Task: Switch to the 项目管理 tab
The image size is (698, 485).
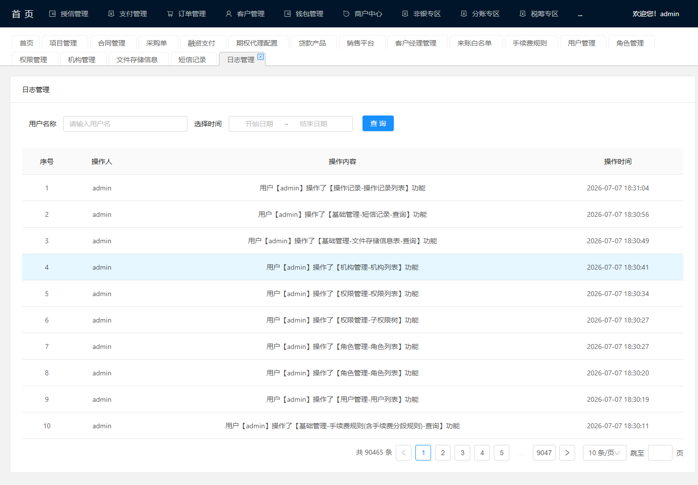Action: coord(64,43)
